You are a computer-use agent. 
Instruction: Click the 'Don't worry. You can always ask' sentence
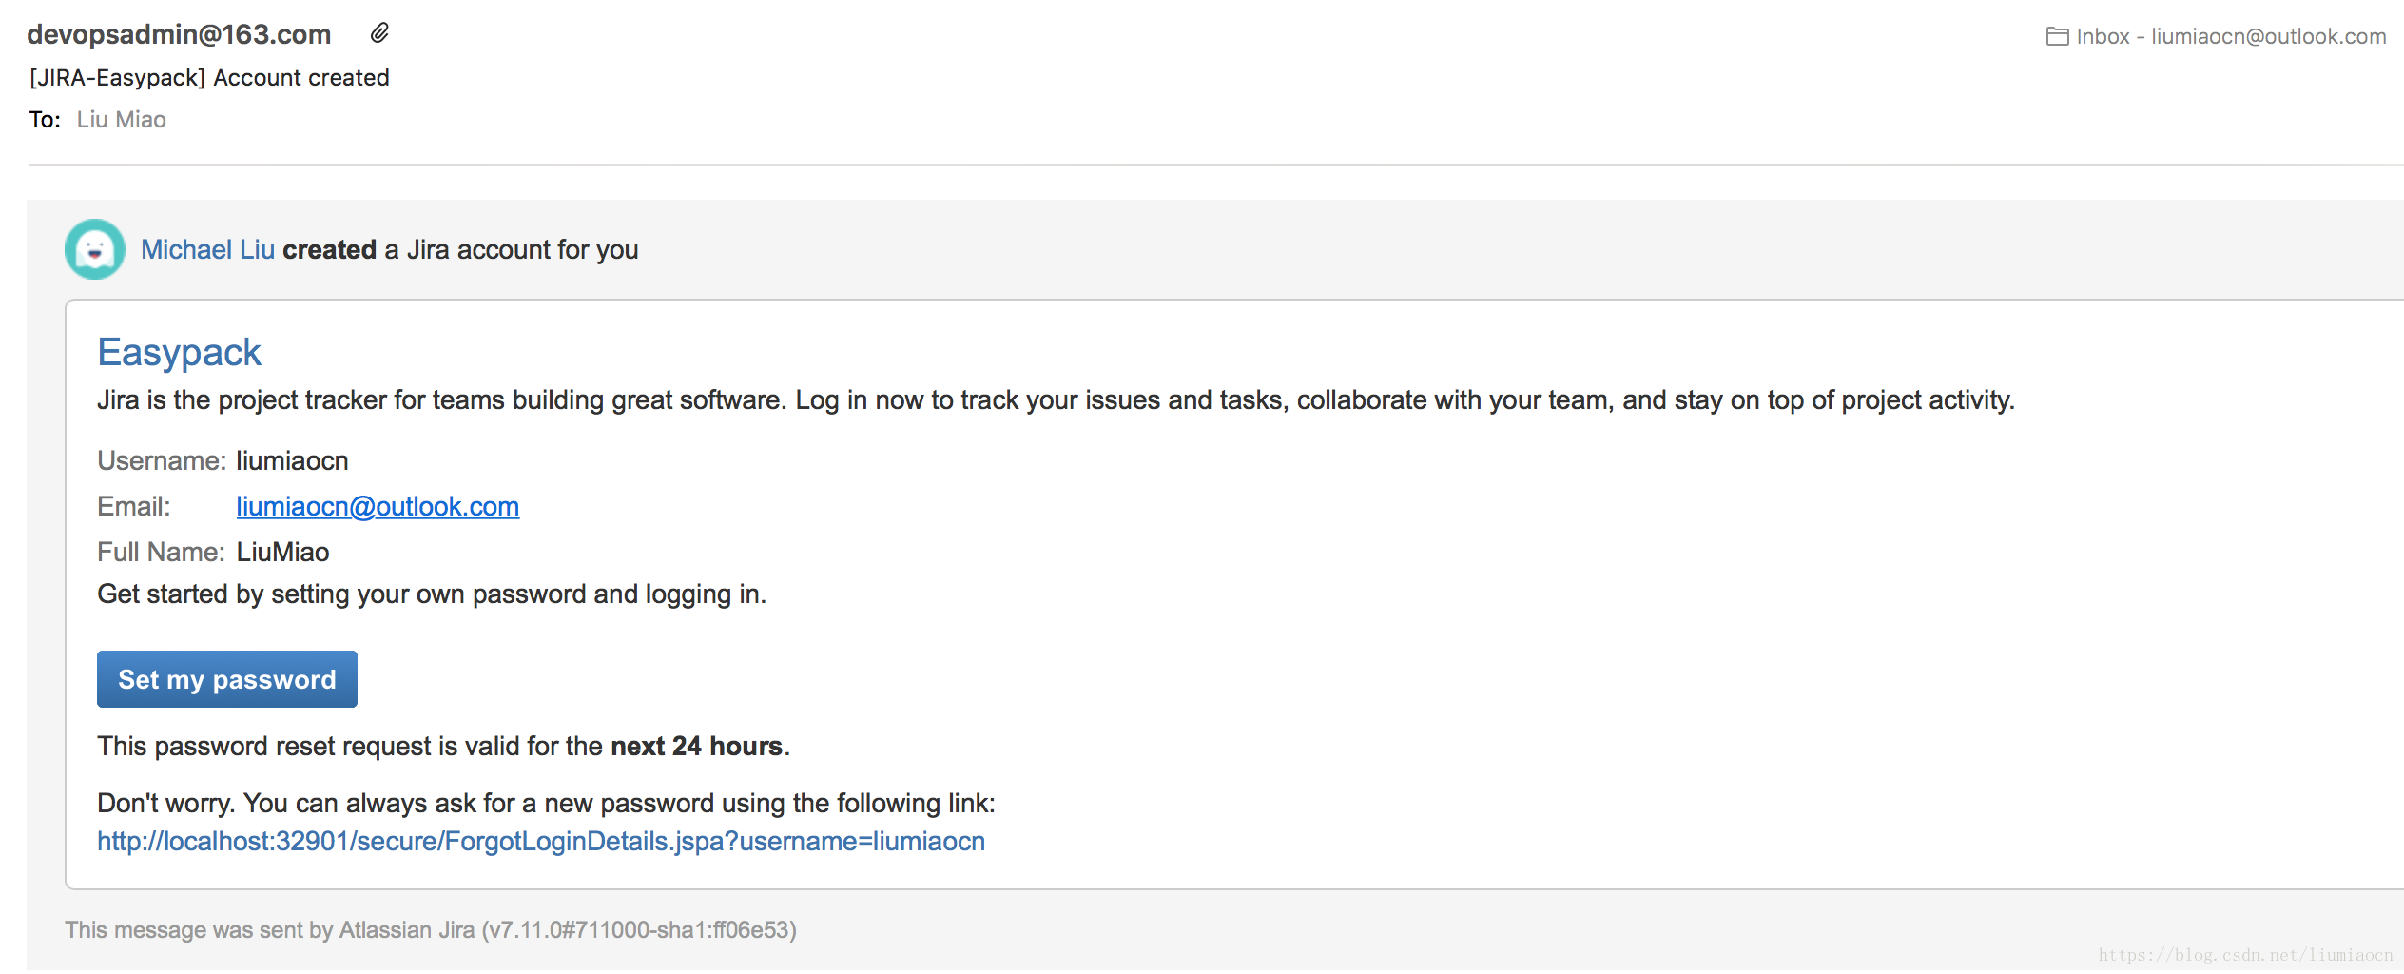click(546, 803)
